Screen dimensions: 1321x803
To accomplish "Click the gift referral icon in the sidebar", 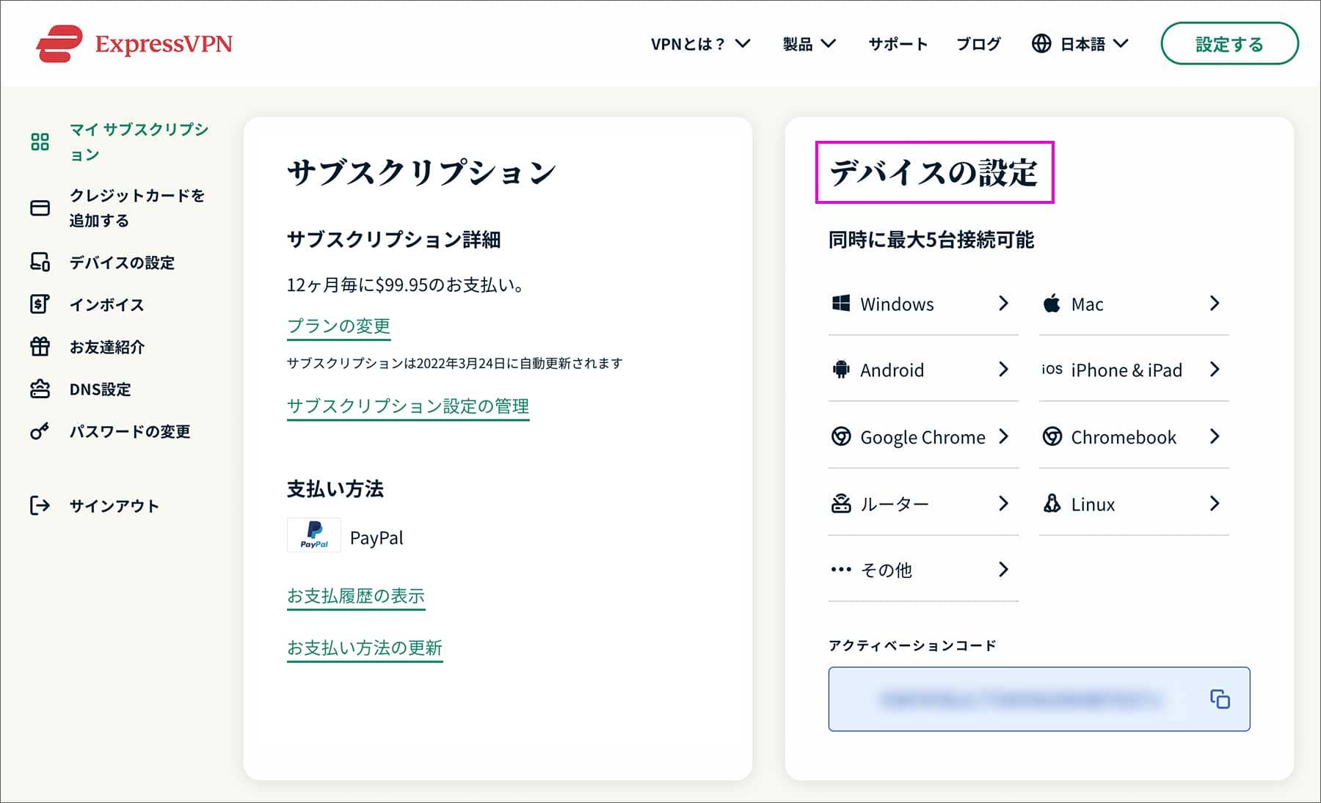I will click(x=40, y=346).
